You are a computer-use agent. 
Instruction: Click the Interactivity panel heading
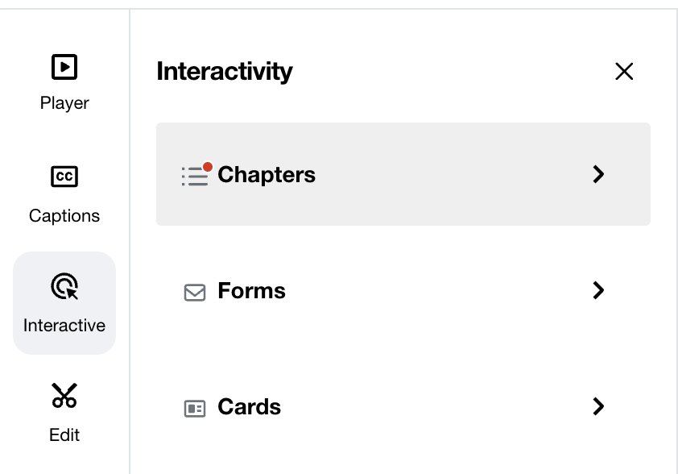tap(225, 72)
